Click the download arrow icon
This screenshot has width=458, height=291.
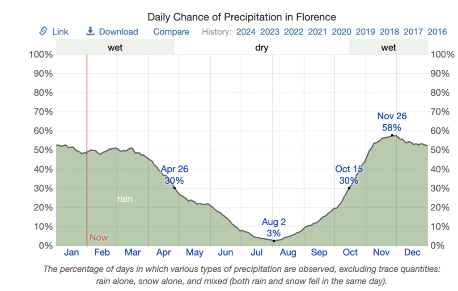(x=90, y=31)
